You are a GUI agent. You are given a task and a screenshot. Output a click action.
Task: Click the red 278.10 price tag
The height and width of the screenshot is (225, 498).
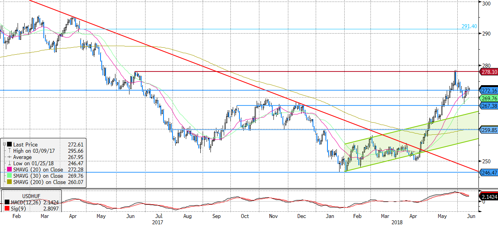pos(488,71)
